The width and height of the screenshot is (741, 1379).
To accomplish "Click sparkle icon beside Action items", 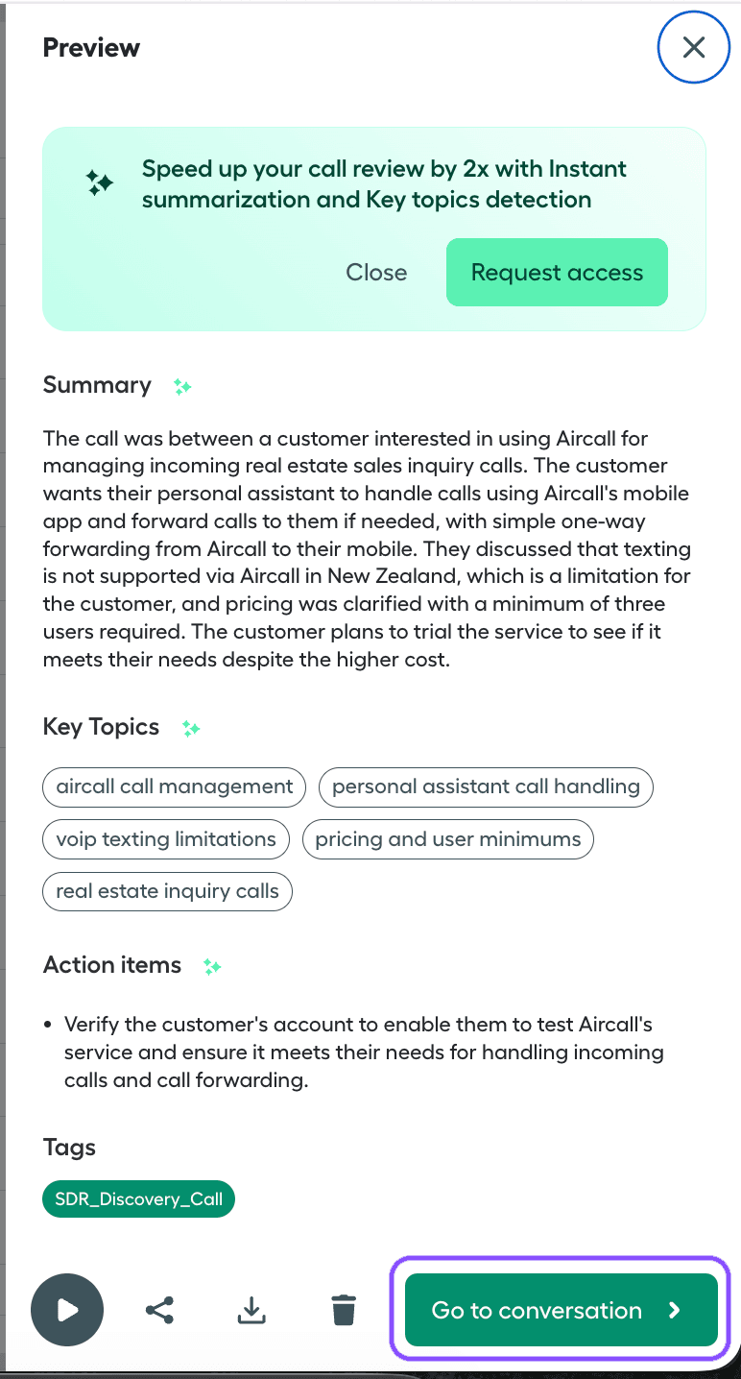I will click(212, 967).
